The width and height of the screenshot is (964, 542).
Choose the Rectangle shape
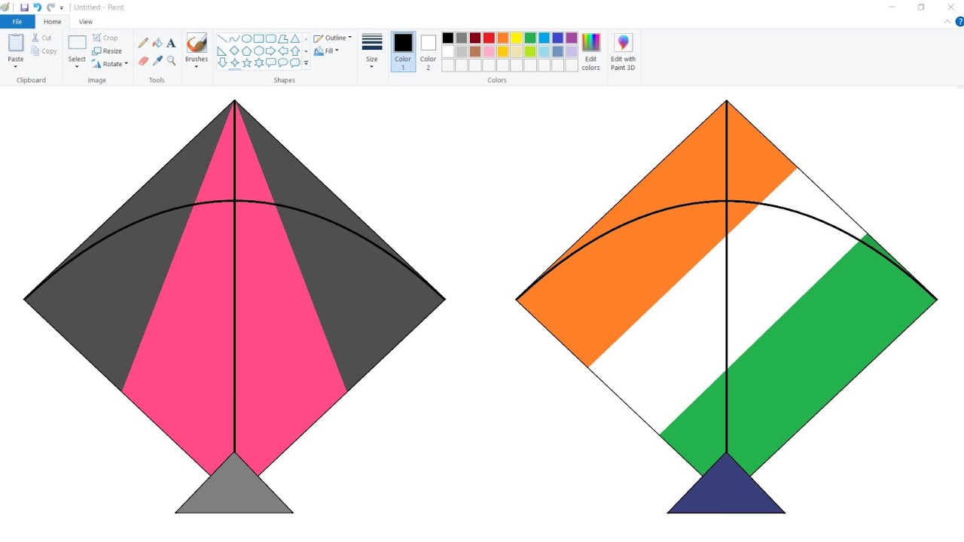[x=258, y=38]
